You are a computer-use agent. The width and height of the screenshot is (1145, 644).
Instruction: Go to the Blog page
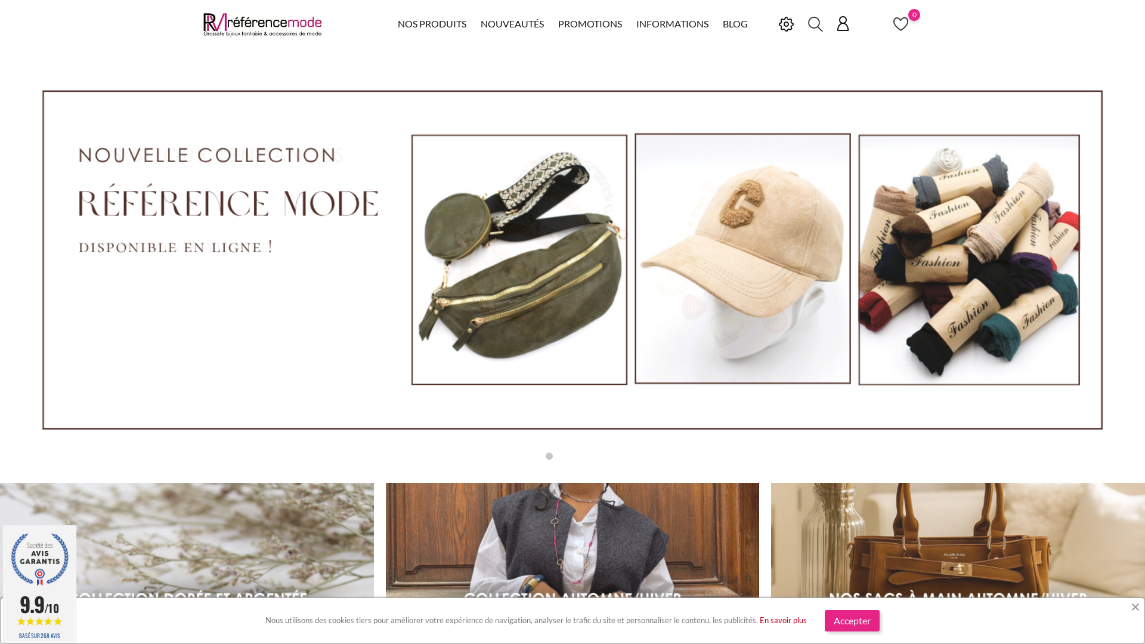coord(735,24)
